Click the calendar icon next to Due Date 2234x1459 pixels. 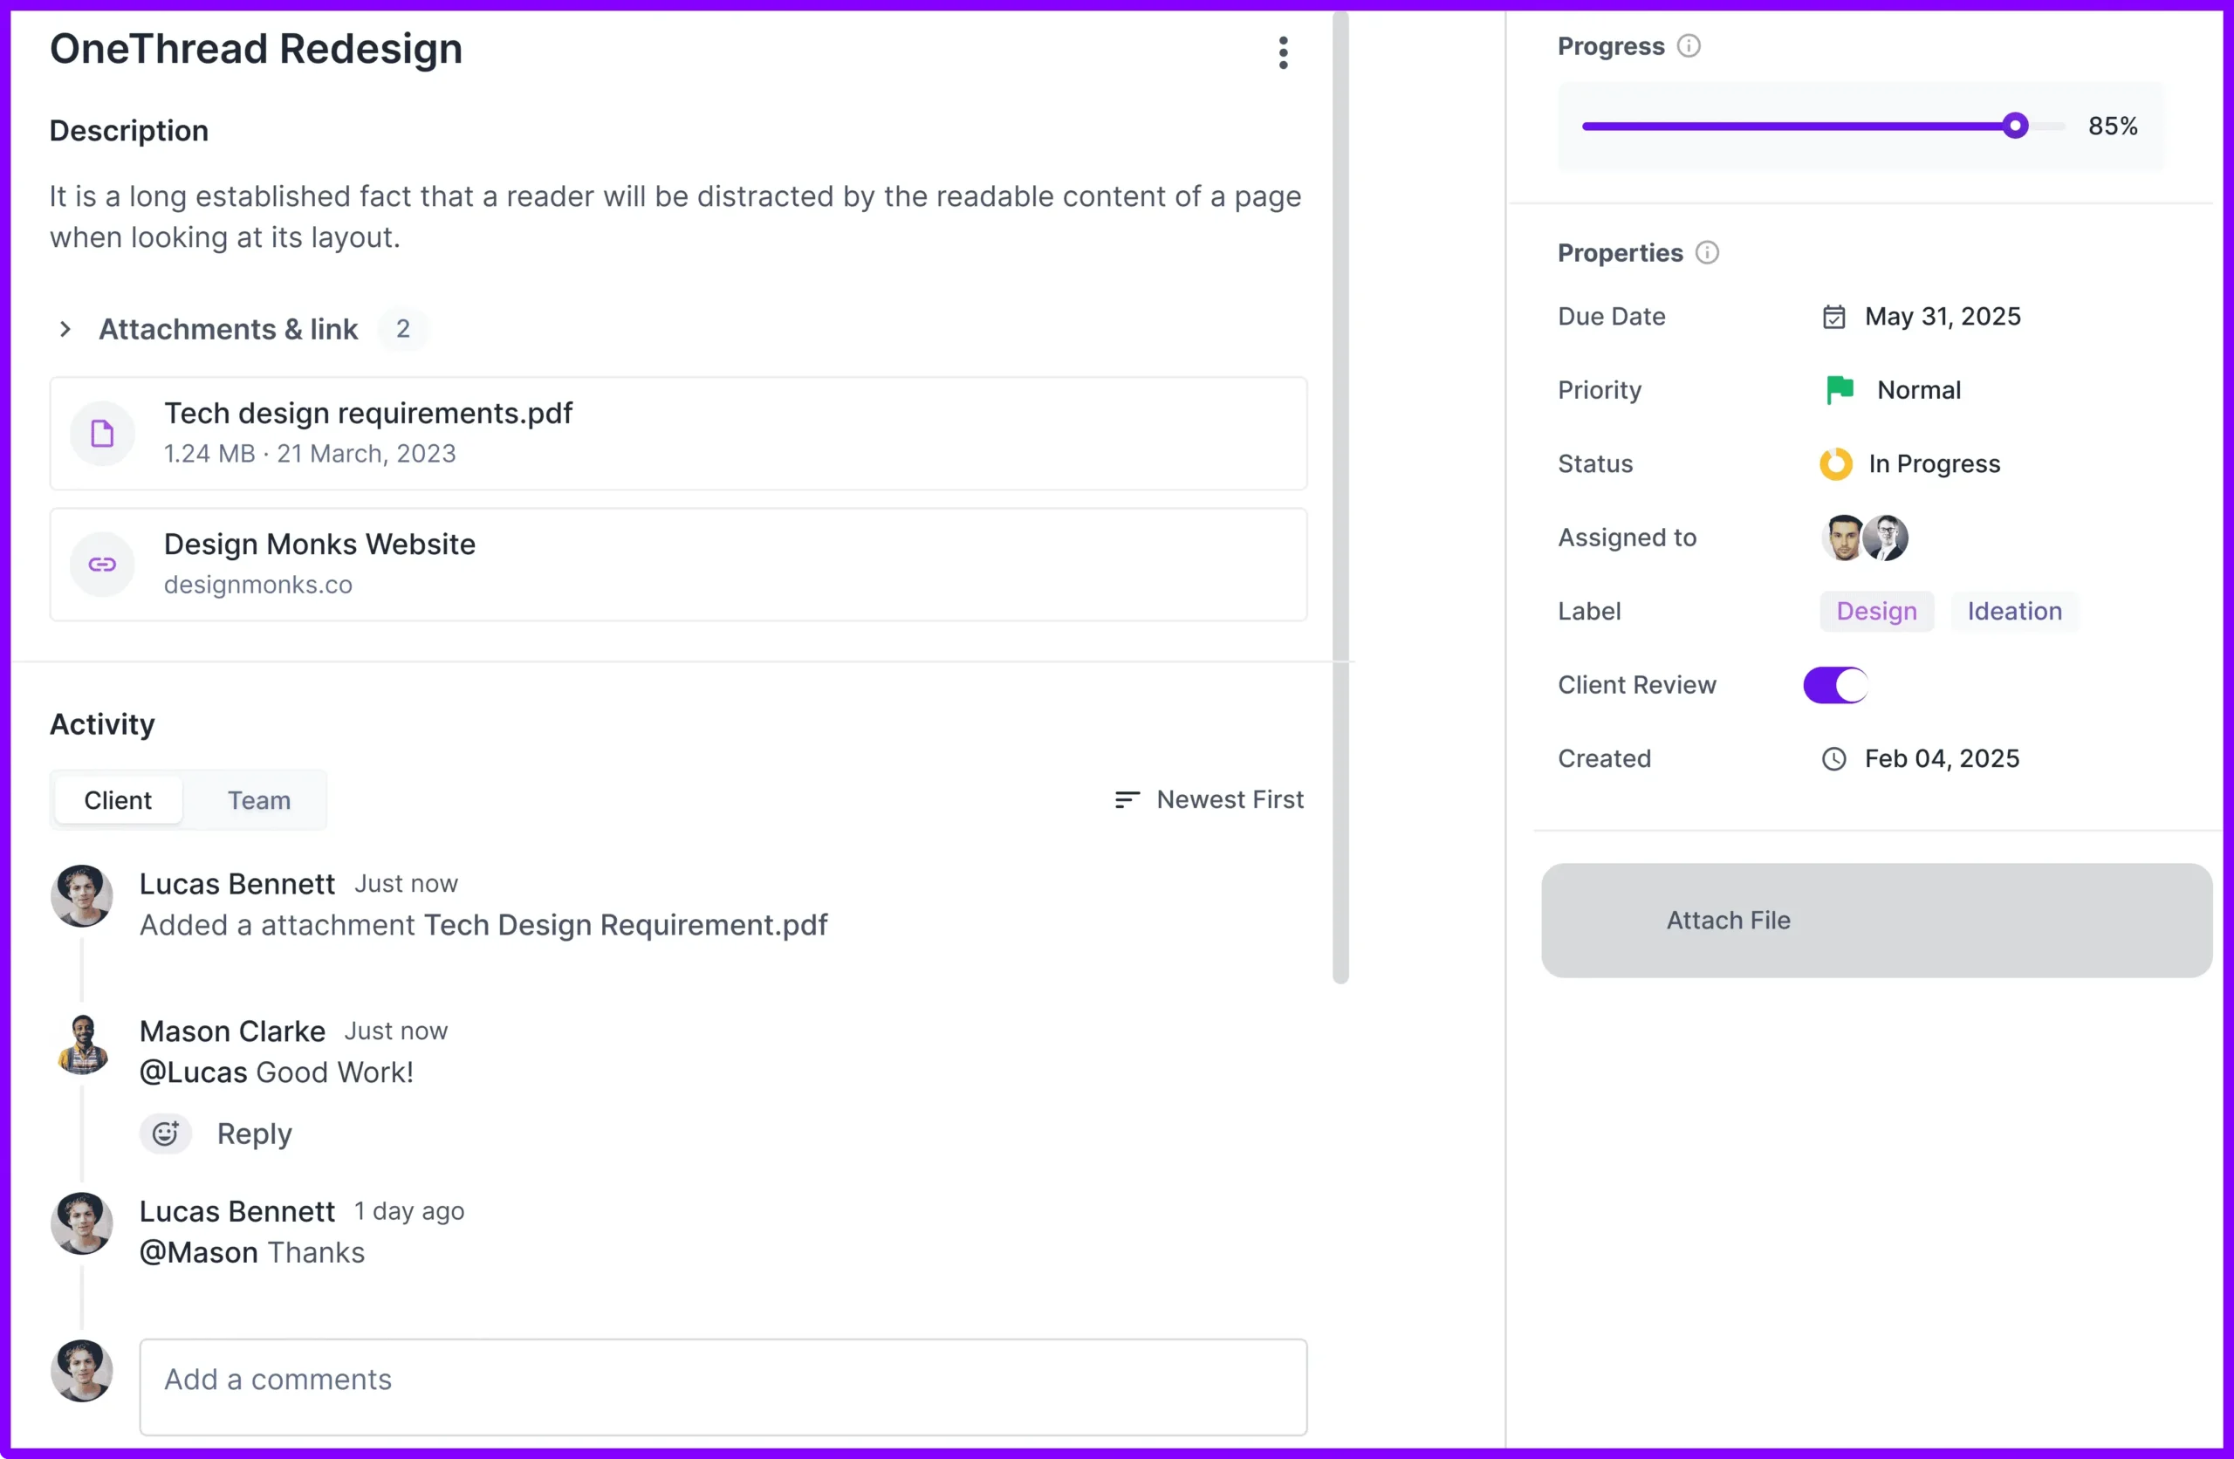pos(1834,317)
